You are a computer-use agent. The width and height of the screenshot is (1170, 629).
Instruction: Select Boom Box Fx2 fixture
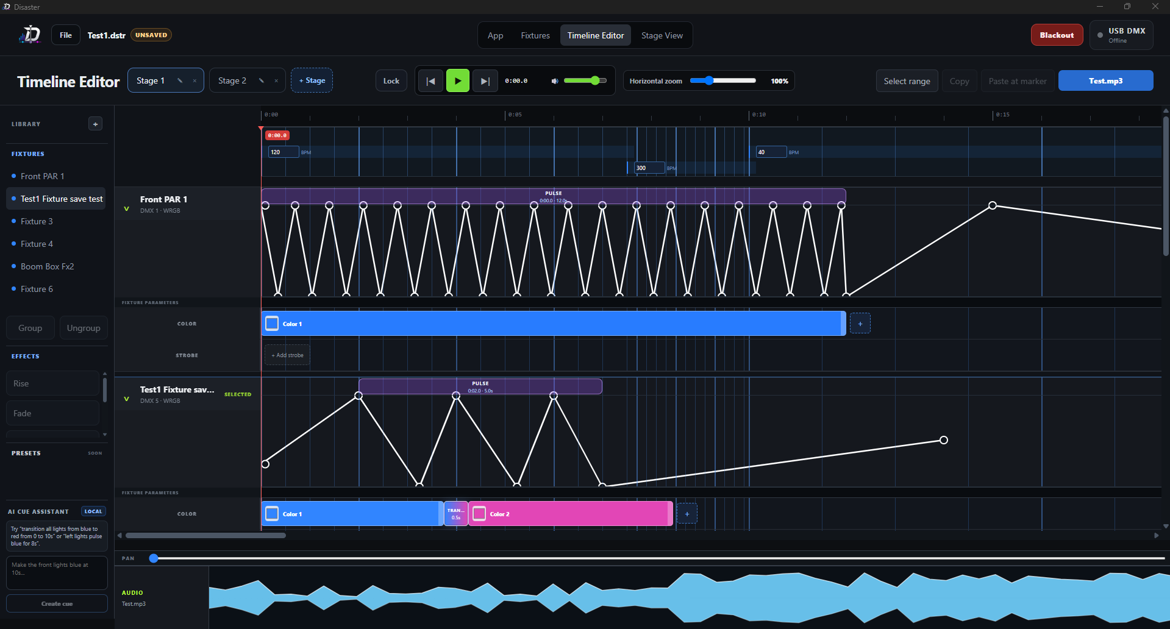pyautogui.click(x=56, y=266)
